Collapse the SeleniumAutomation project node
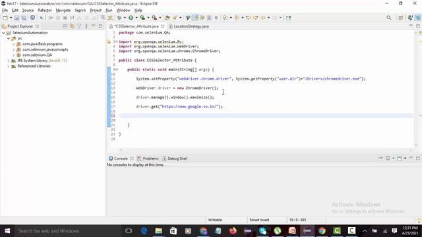 tap(3, 33)
